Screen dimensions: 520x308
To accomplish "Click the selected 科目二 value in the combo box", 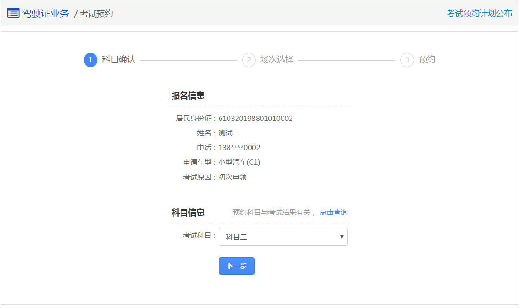I will point(236,237).
